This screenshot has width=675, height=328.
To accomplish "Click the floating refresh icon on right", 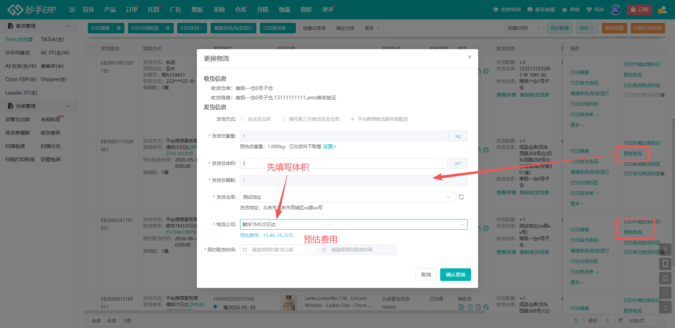I will pyautogui.click(x=665, y=293).
